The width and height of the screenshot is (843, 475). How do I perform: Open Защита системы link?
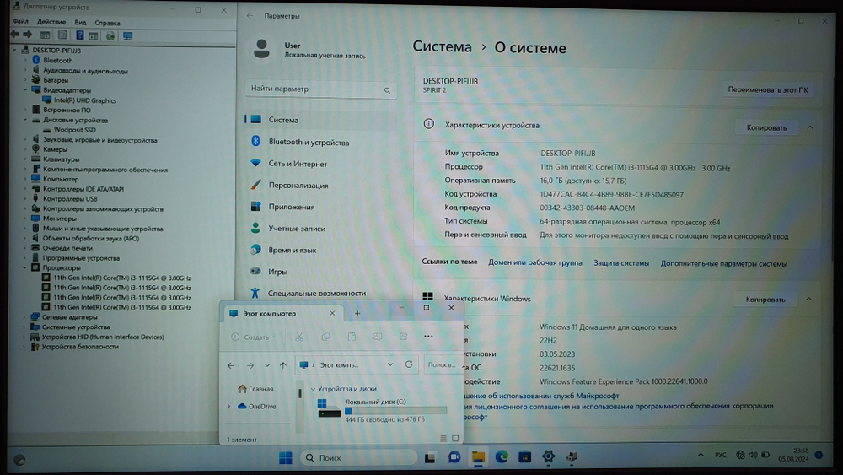pos(621,263)
